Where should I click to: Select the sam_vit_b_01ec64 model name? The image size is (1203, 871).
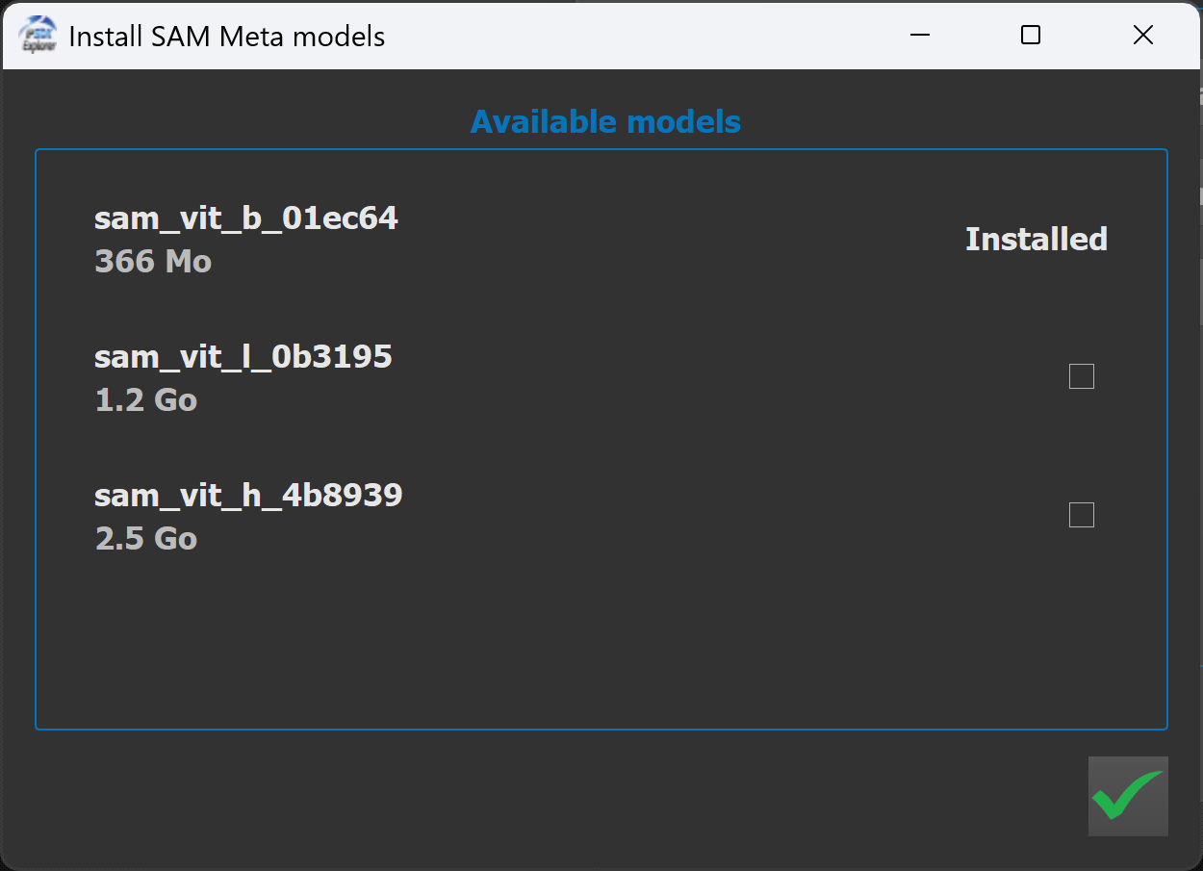[x=245, y=218]
